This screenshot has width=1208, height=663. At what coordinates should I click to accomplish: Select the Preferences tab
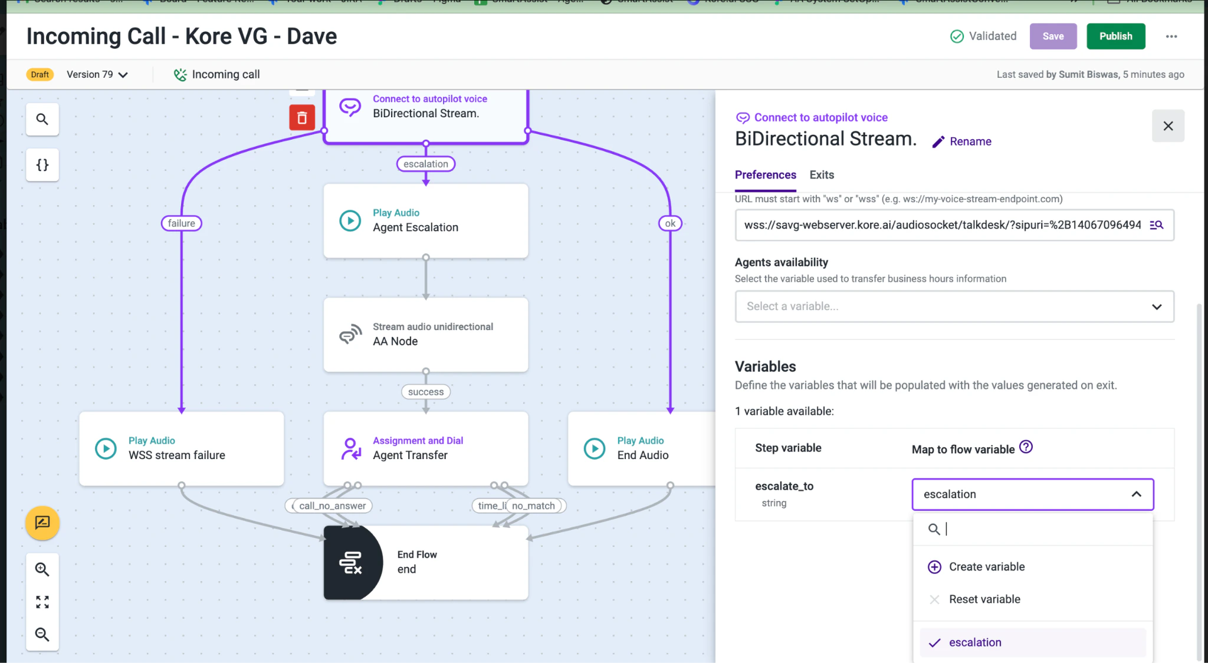click(x=765, y=174)
